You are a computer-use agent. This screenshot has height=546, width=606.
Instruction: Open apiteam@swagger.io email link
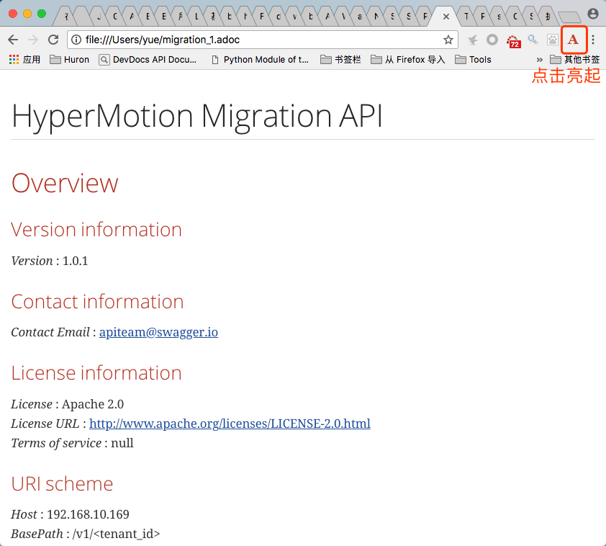[158, 332]
